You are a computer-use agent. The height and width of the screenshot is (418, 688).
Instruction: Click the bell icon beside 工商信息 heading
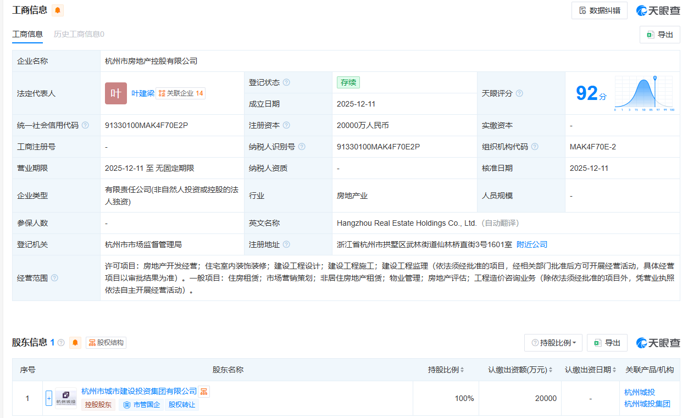click(57, 10)
